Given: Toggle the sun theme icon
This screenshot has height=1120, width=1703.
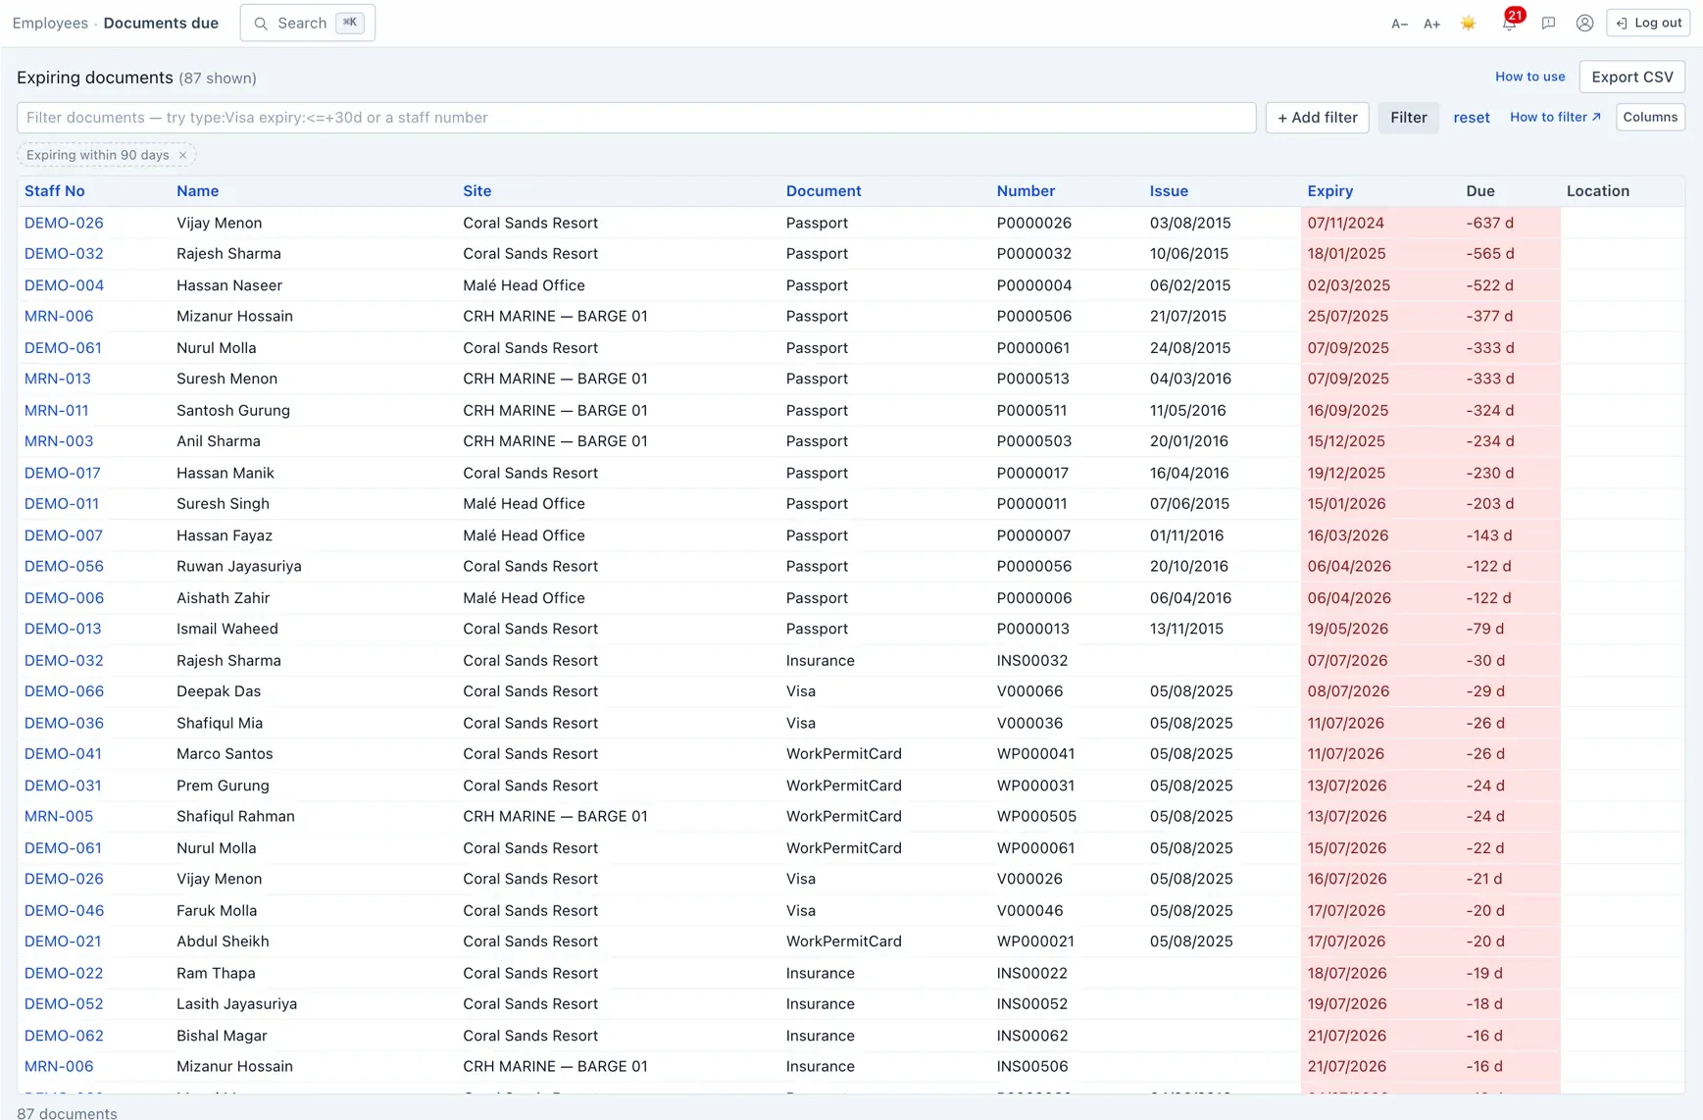Looking at the screenshot, I should tap(1468, 24).
